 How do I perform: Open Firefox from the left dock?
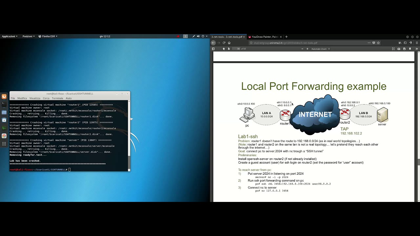(x=4, y=96)
